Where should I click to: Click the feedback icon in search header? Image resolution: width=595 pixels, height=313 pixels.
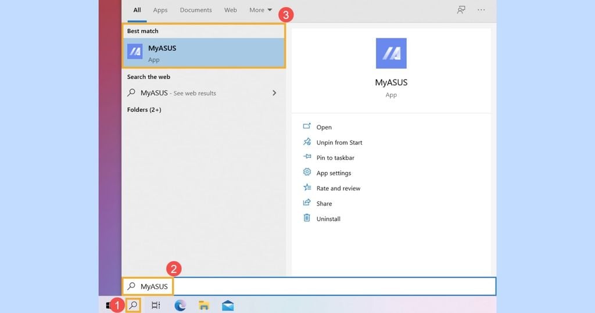point(461,10)
